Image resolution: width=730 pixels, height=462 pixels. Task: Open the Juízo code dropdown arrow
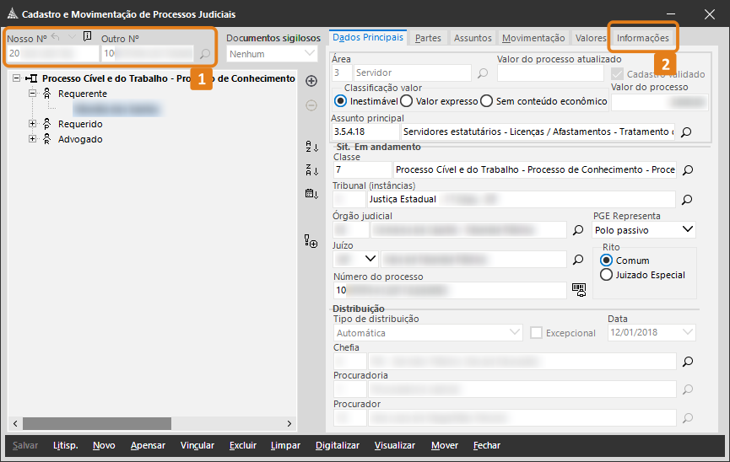click(369, 259)
